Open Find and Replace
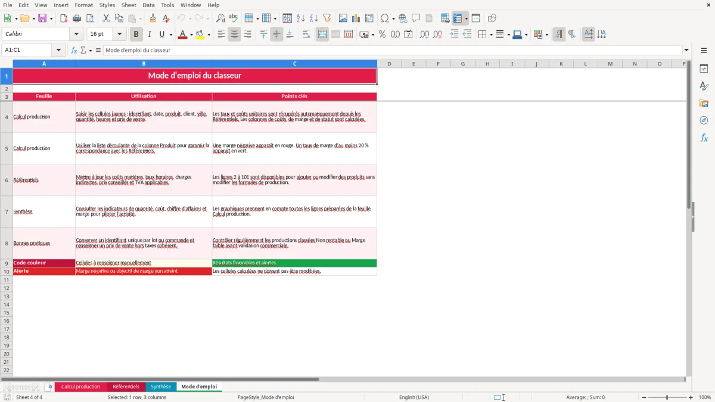Screen dimensions: 715x402 point(220,18)
